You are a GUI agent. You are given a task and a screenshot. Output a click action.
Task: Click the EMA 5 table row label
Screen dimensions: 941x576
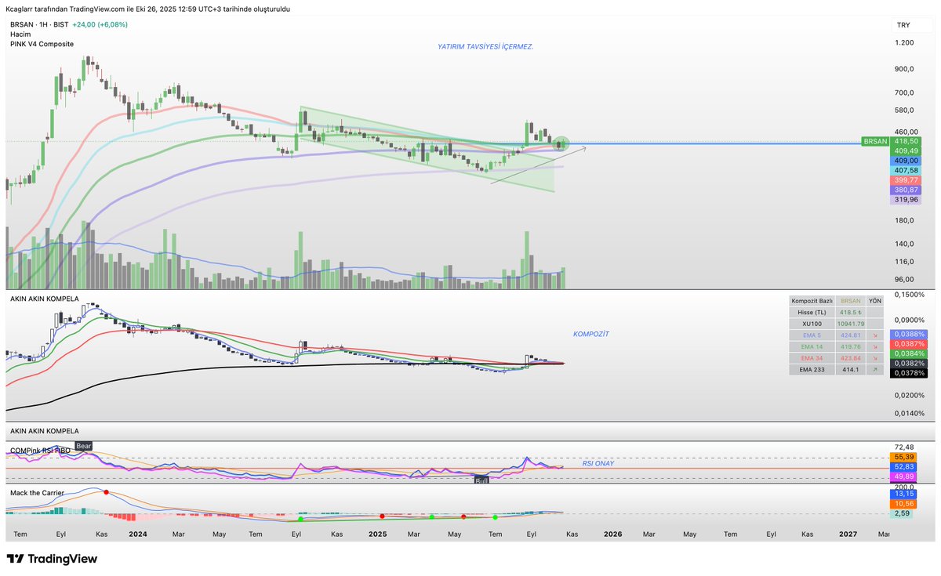812,335
